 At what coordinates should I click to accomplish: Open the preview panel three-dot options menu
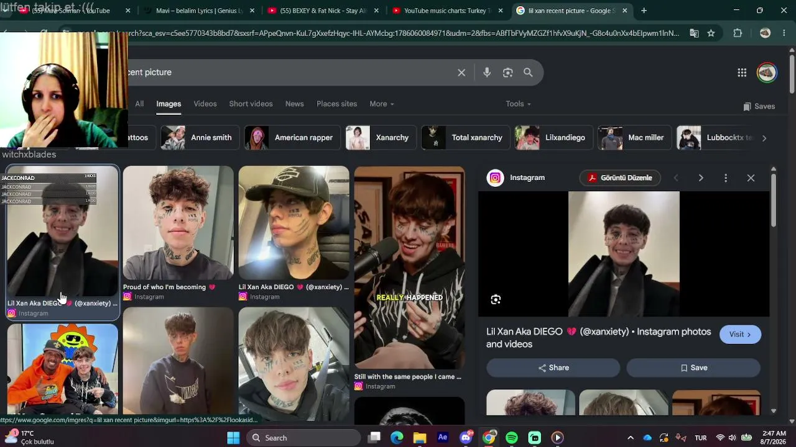pyautogui.click(x=726, y=178)
